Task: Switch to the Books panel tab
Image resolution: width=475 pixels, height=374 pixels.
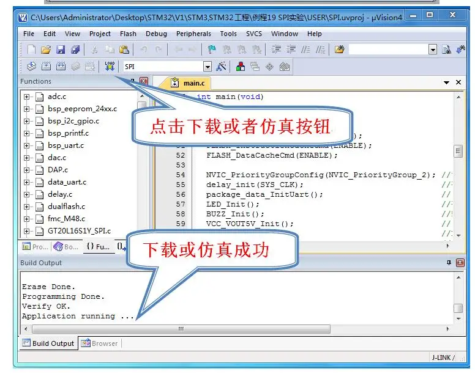Action: [x=66, y=247]
